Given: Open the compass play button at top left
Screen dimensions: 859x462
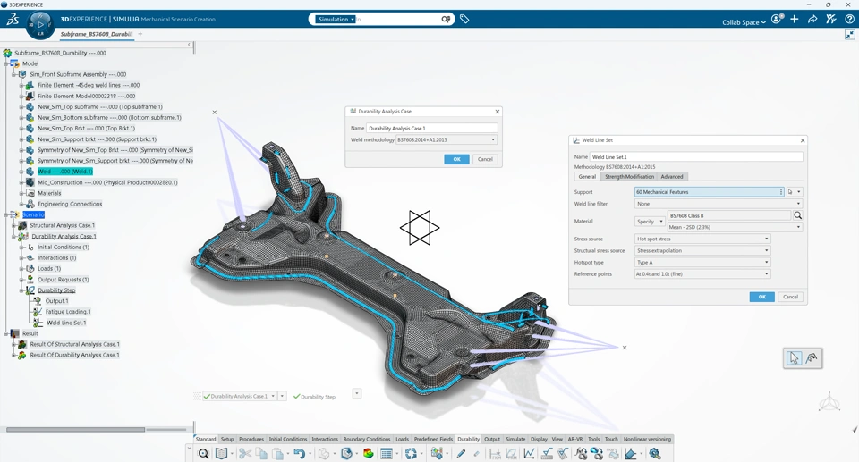Looking at the screenshot, I should click(x=40, y=25).
